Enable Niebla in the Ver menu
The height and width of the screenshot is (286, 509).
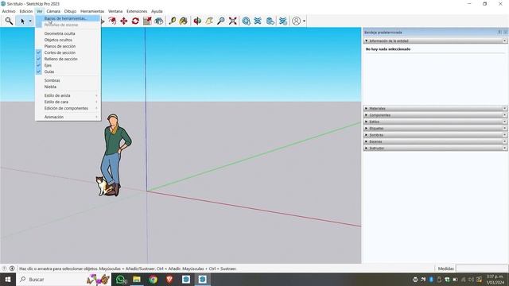68,87
